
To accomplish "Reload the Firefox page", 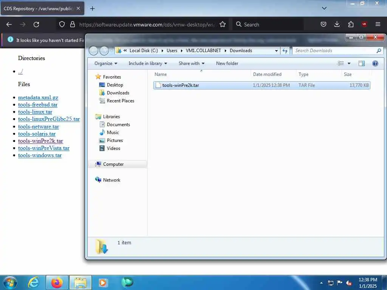I will 36,25.
